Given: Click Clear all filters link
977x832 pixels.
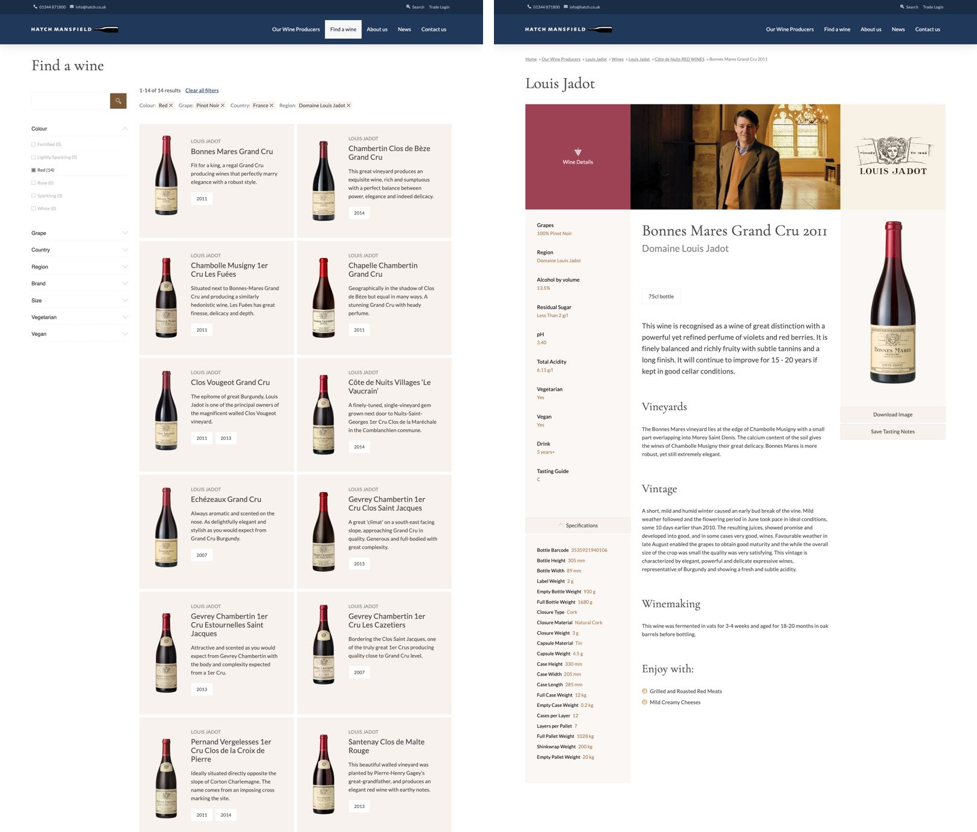Looking at the screenshot, I should pyautogui.click(x=202, y=91).
